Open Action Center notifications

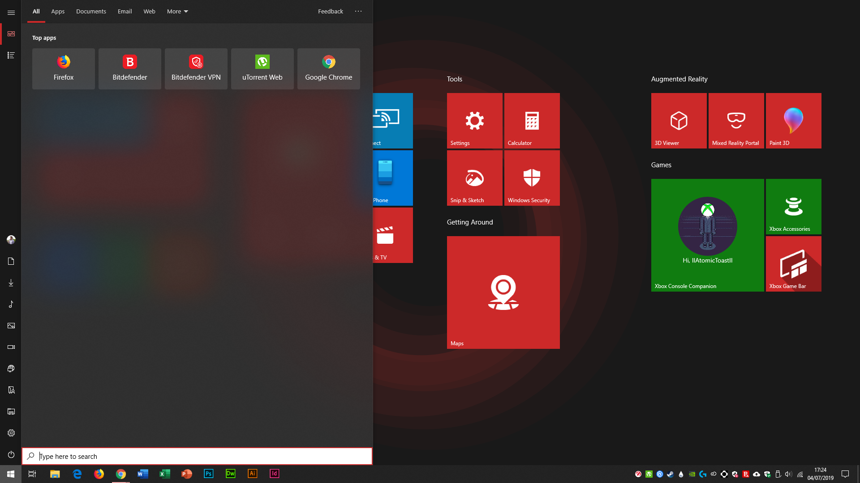pyautogui.click(x=845, y=474)
